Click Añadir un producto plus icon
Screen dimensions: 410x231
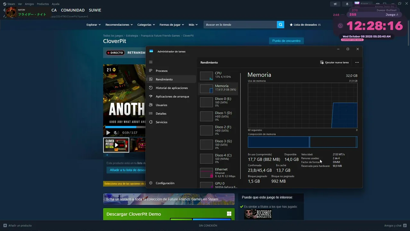[x=5, y=226]
